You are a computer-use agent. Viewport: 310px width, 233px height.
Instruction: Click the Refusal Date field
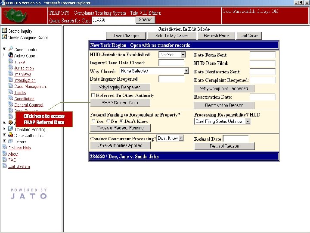point(236,139)
